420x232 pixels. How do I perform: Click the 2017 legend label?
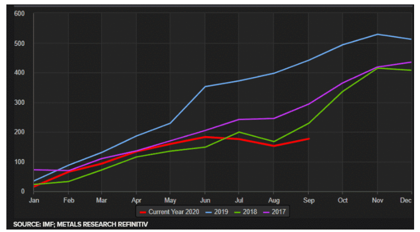278,211
